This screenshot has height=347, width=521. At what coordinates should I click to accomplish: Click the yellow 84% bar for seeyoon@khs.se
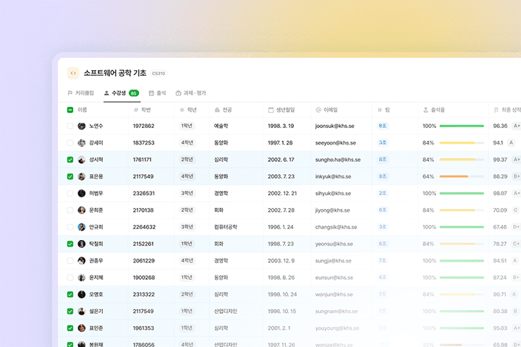click(462, 143)
